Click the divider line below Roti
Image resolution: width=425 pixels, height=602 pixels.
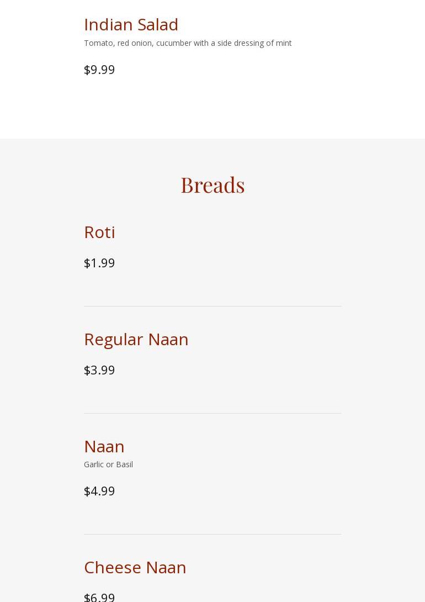[x=212, y=306]
